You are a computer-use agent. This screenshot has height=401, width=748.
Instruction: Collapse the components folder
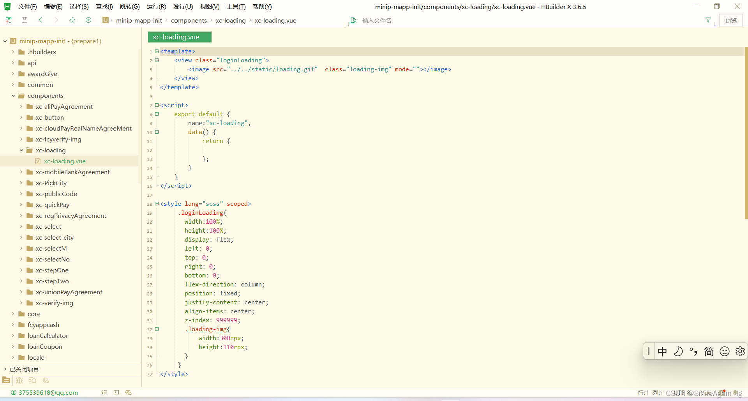(x=13, y=95)
